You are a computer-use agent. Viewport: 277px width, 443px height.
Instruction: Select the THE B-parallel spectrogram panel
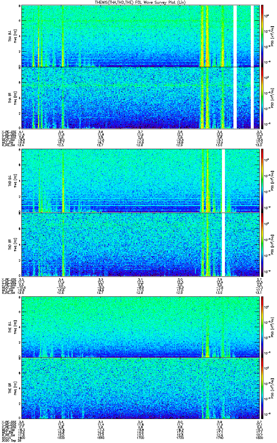coord(141,389)
